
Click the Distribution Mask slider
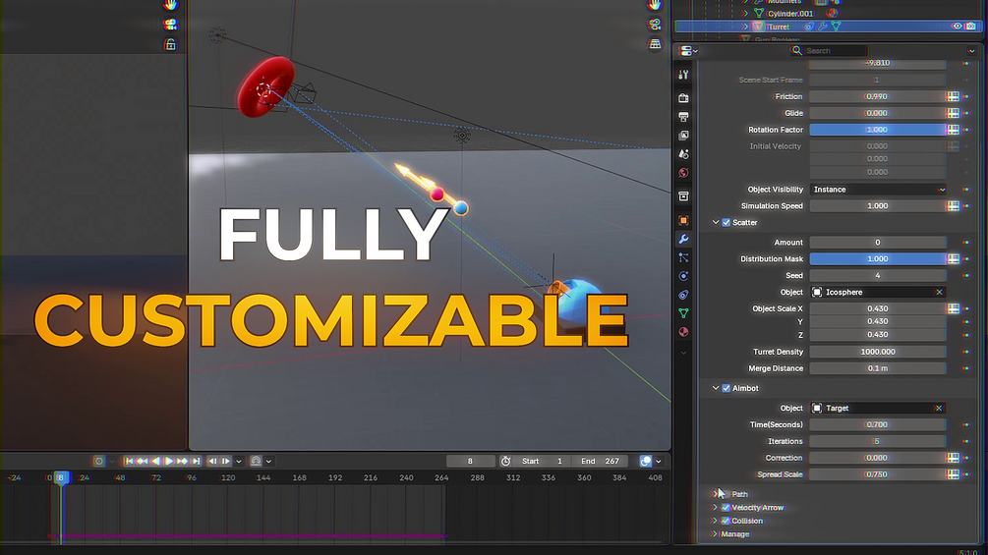coord(878,258)
